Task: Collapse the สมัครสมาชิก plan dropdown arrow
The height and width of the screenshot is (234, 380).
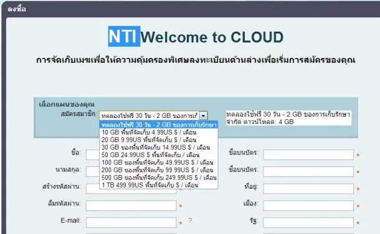Action: point(203,115)
